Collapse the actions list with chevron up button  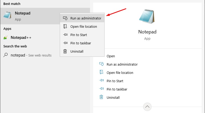tap(147, 107)
